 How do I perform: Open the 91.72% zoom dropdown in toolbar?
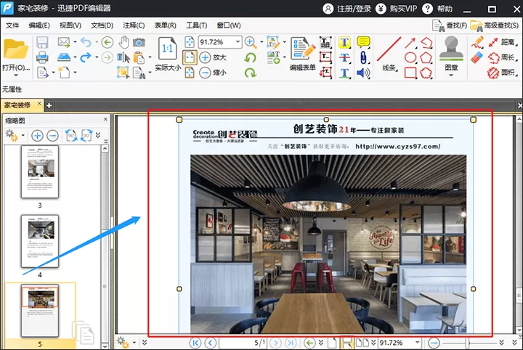[238, 42]
